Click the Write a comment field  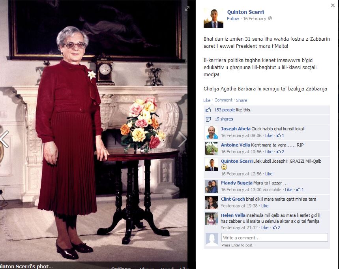pos(274,237)
